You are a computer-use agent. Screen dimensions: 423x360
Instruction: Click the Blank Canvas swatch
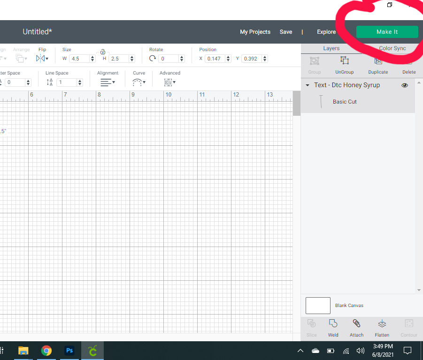(x=318, y=306)
